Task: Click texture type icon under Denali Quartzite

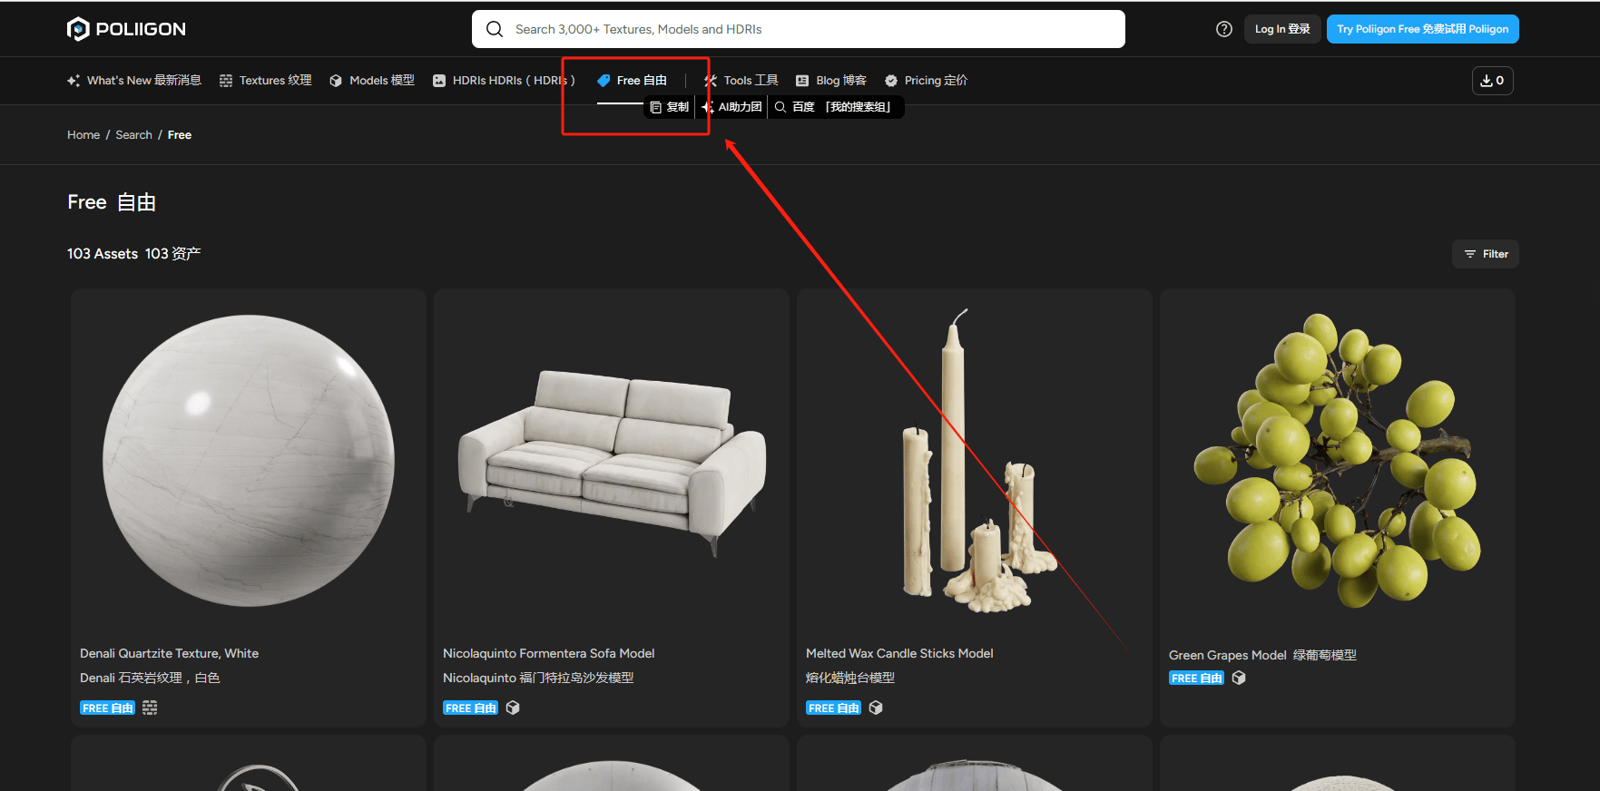Action: click(150, 708)
